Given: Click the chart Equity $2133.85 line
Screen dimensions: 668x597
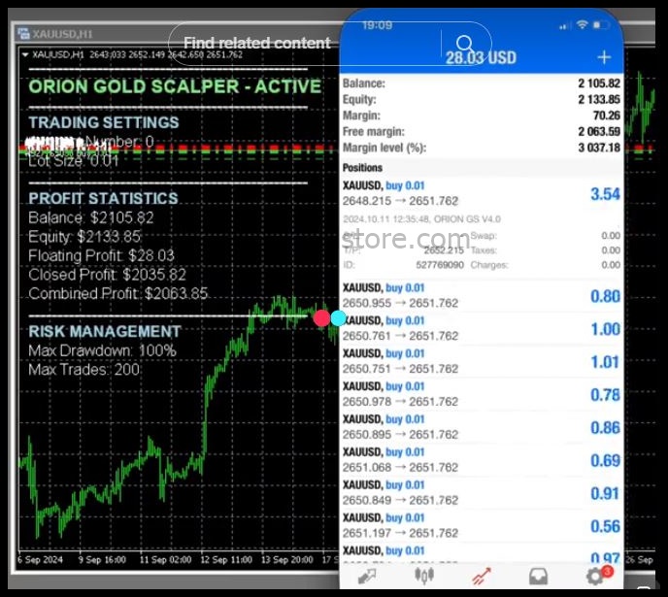Looking at the screenshot, I should (x=84, y=237).
